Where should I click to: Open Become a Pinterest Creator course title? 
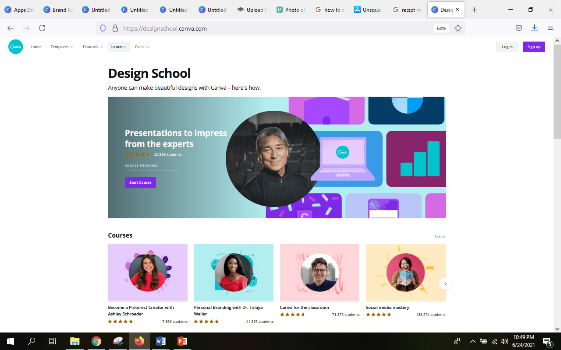tap(141, 311)
